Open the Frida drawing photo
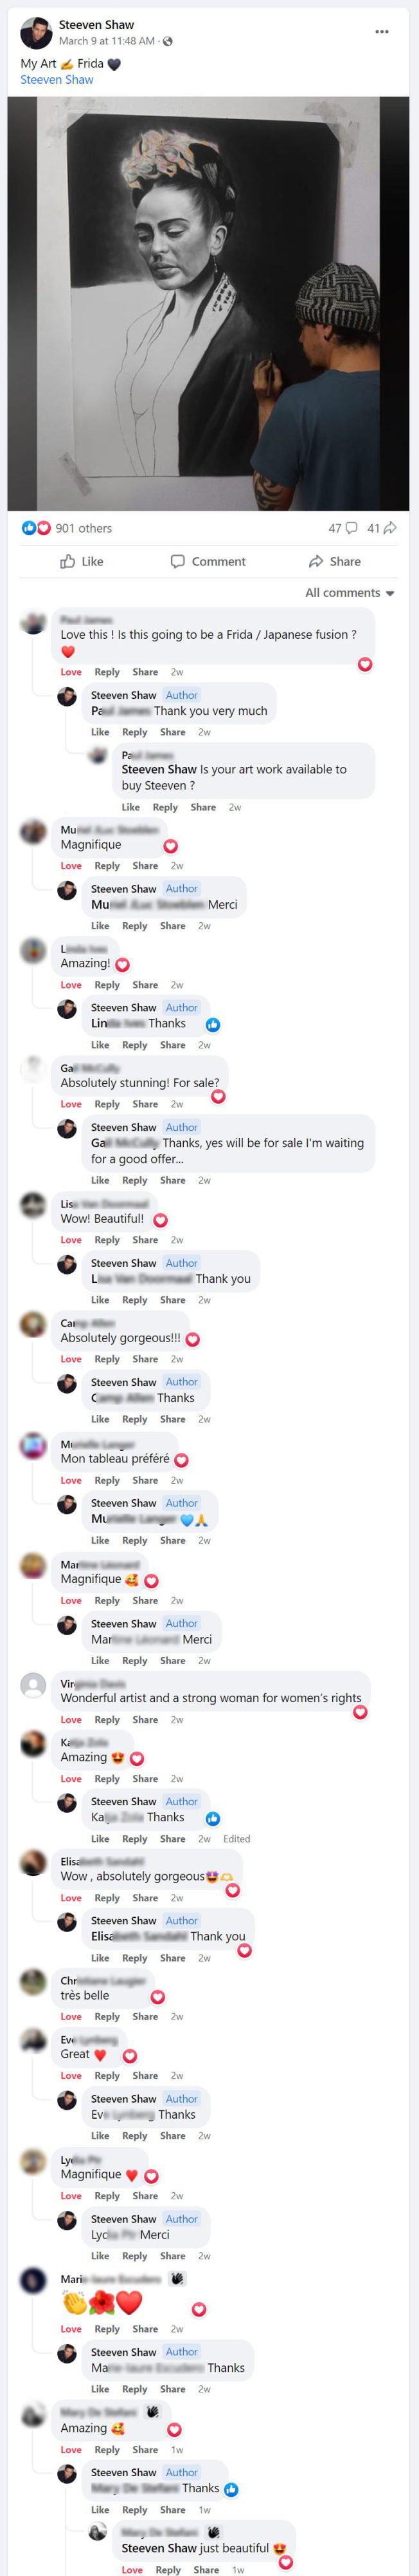This screenshot has width=419, height=2576. [208, 304]
